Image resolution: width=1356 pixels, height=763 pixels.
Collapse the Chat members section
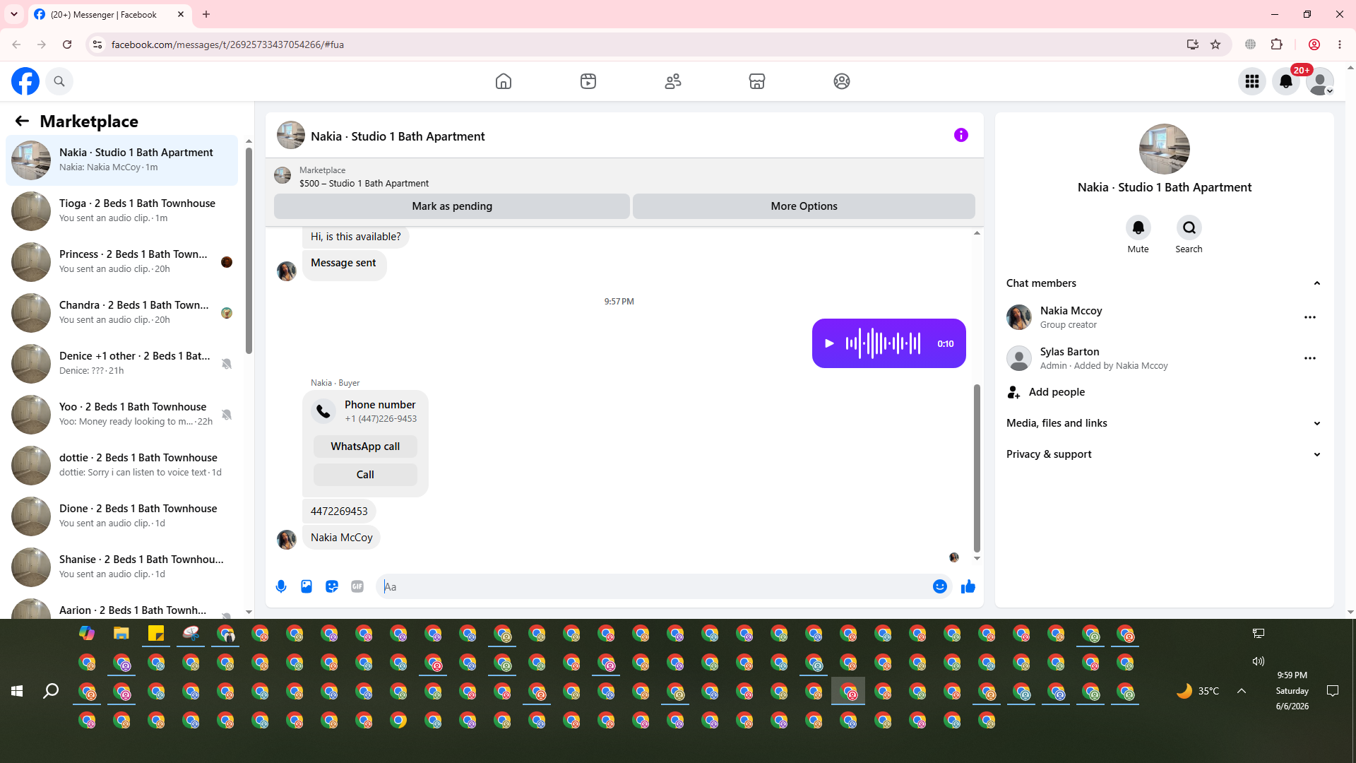tap(1164, 283)
